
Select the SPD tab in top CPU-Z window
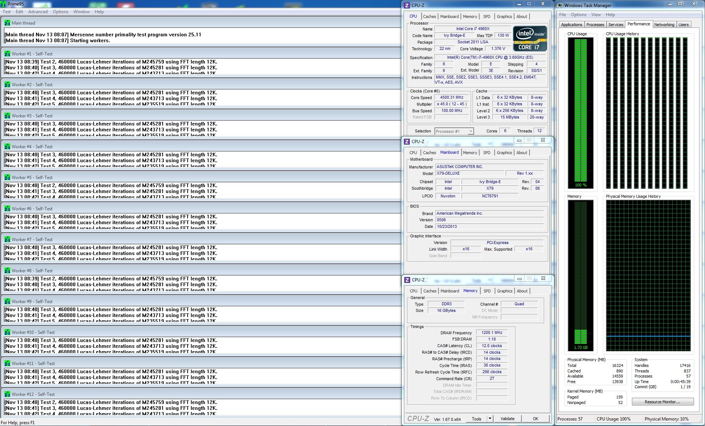tap(487, 17)
